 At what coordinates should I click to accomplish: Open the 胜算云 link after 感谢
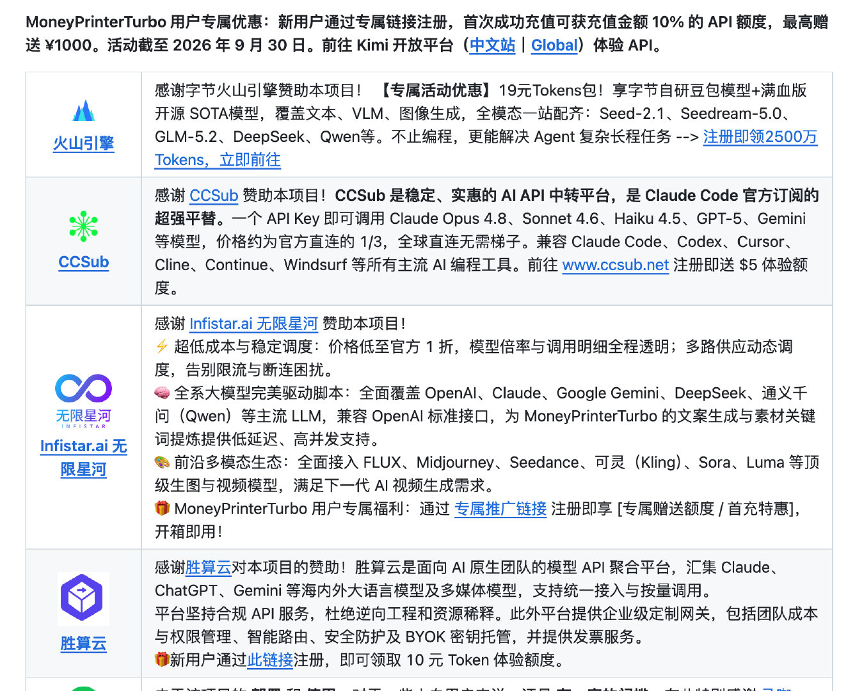click(x=209, y=568)
